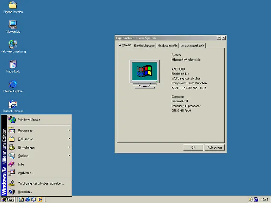Viewport: 271px width, 203px height.
Task: Expand the Dokumente submenu arrow
Action: [x=69, y=139]
